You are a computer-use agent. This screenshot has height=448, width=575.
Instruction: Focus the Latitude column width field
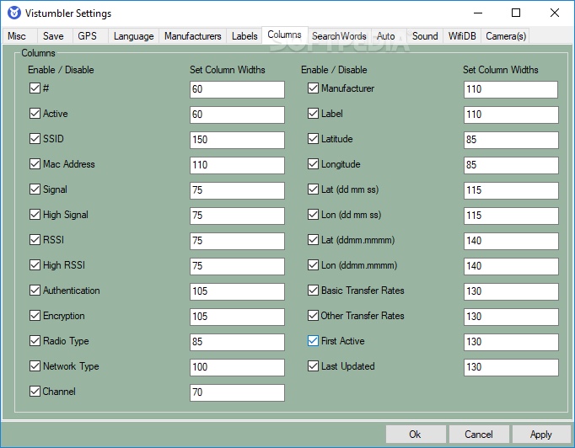tap(510, 140)
